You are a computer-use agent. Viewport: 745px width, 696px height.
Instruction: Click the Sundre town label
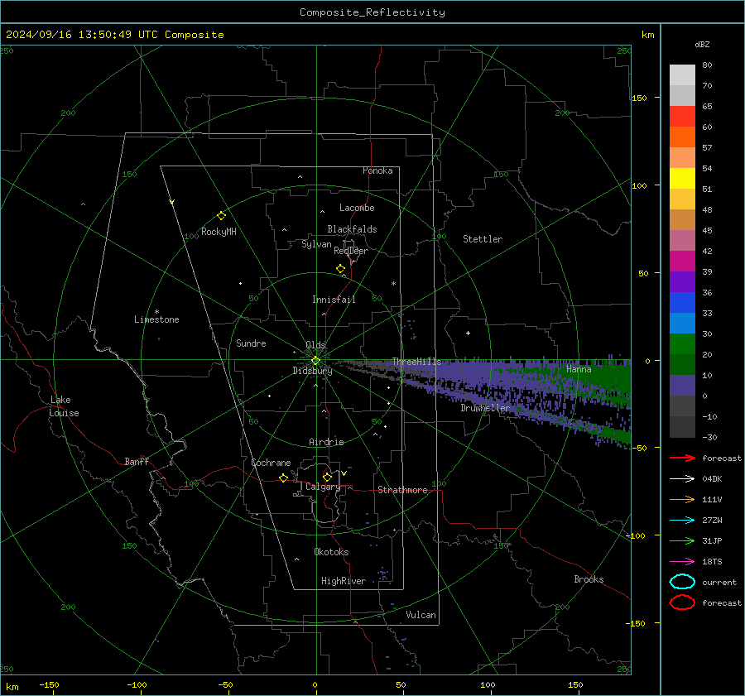tap(251, 343)
